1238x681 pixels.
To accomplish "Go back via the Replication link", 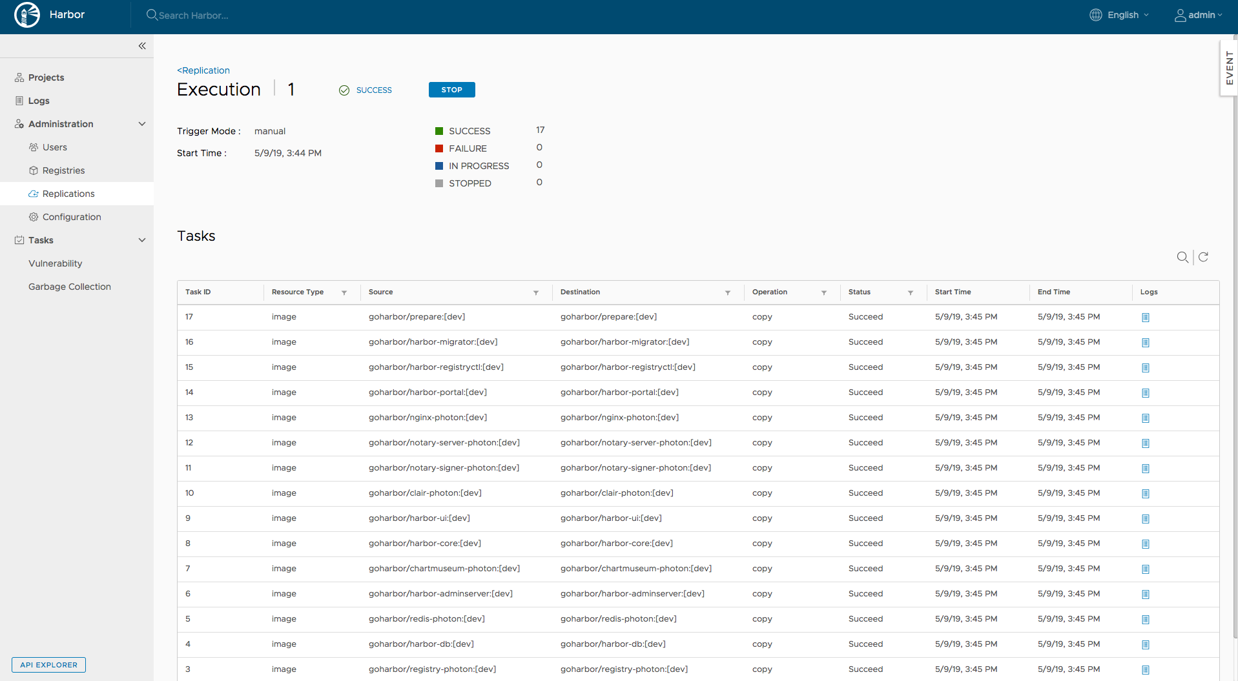I will pos(203,70).
